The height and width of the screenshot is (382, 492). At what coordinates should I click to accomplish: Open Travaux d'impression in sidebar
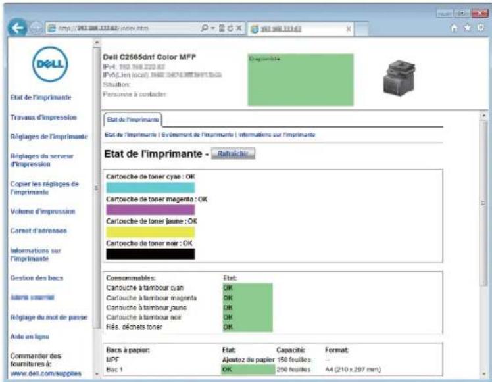pyautogui.click(x=43, y=117)
